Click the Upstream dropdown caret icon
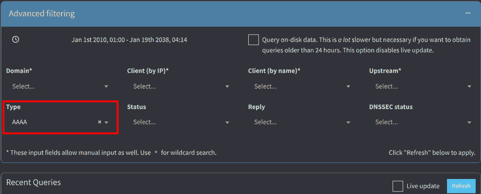This screenshot has height=194, width=481. 469,87
